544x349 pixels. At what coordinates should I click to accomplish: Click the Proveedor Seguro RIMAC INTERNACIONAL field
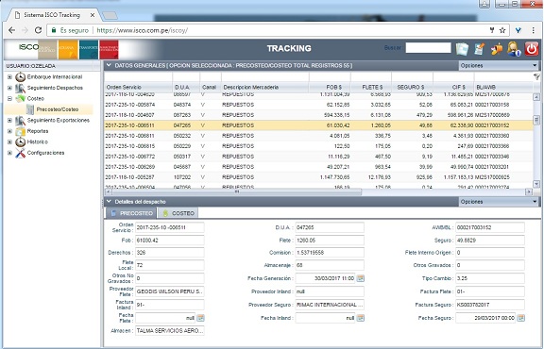tap(330, 305)
